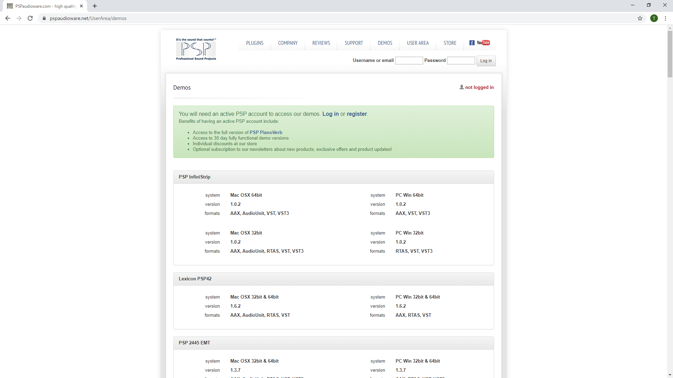Open the REVIEWS menu item
This screenshot has width=673, height=378.
[321, 43]
